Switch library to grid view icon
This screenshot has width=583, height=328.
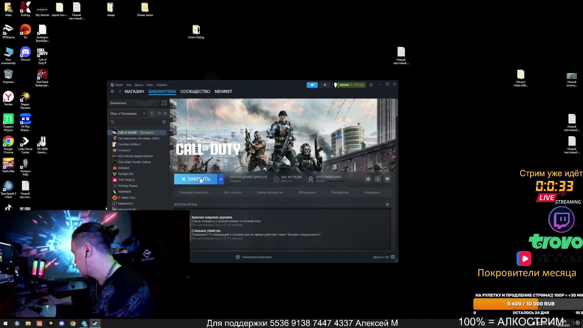[x=164, y=103]
